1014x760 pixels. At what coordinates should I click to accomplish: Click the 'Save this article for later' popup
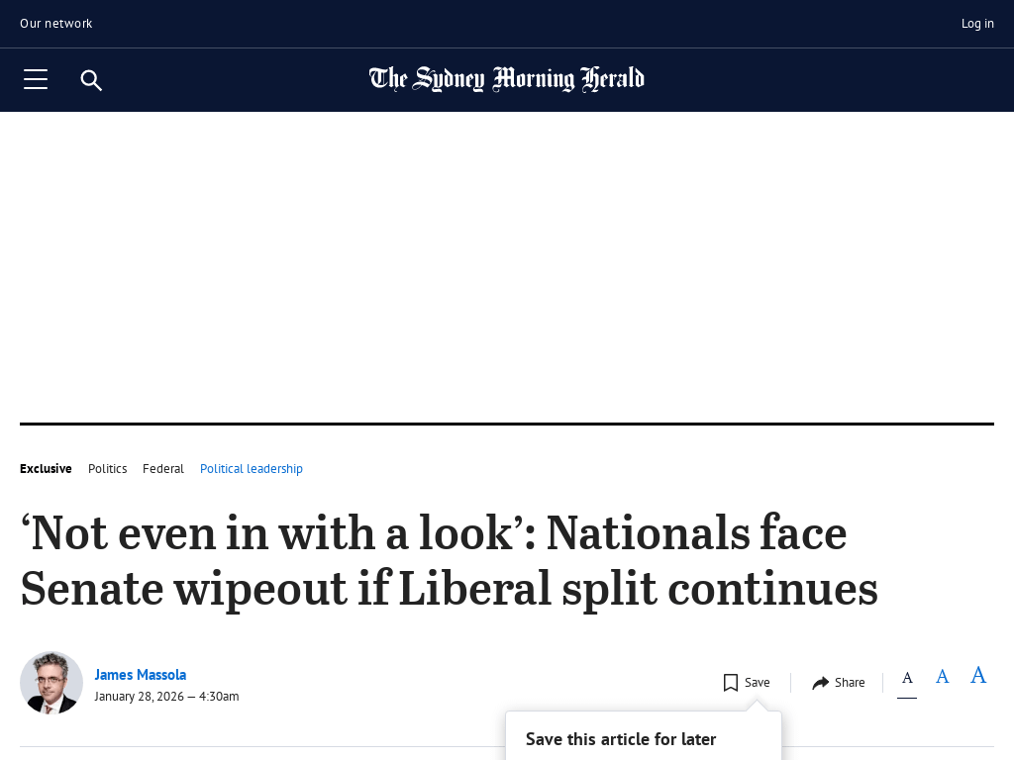click(x=621, y=739)
